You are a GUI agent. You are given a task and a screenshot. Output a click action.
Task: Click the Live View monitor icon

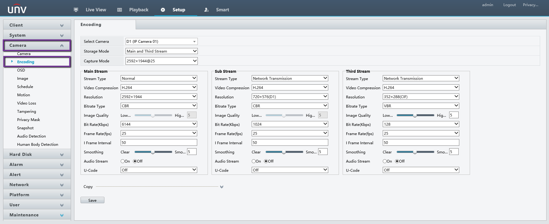[76, 10]
